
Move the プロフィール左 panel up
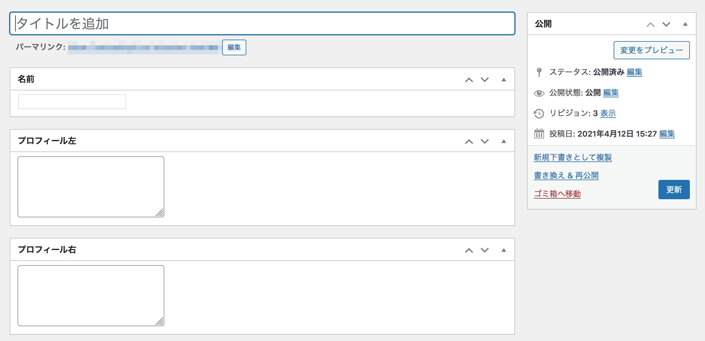(x=469, y=141)
